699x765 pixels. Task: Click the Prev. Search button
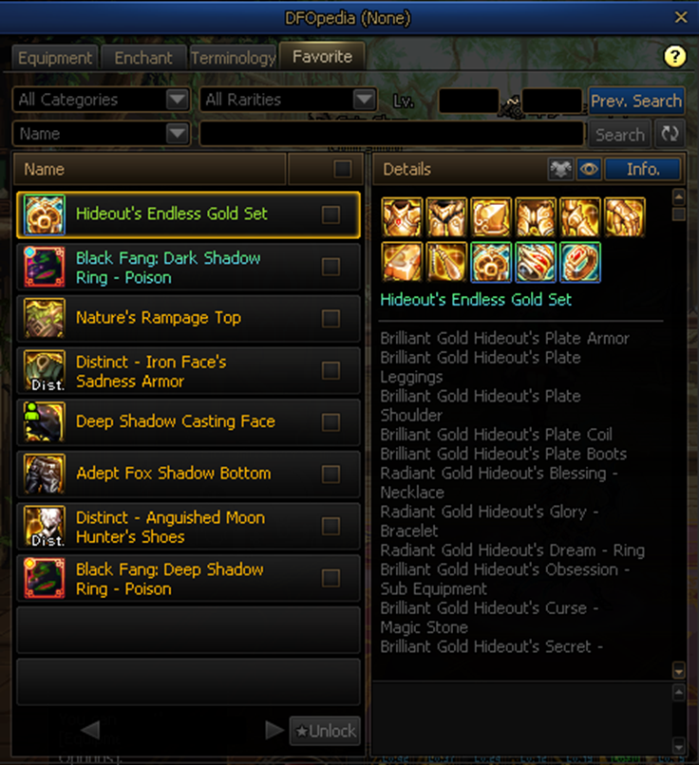(x=636, y=101)
